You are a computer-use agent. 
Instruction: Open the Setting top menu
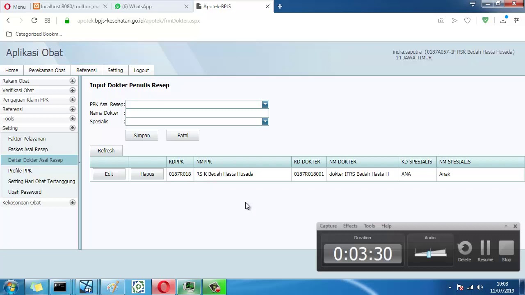[115, 70]
